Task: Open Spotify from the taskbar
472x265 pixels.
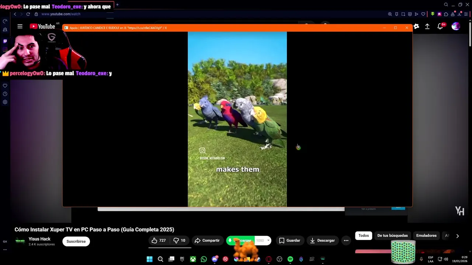Action: pyautogui.click(x=290, y=259)
